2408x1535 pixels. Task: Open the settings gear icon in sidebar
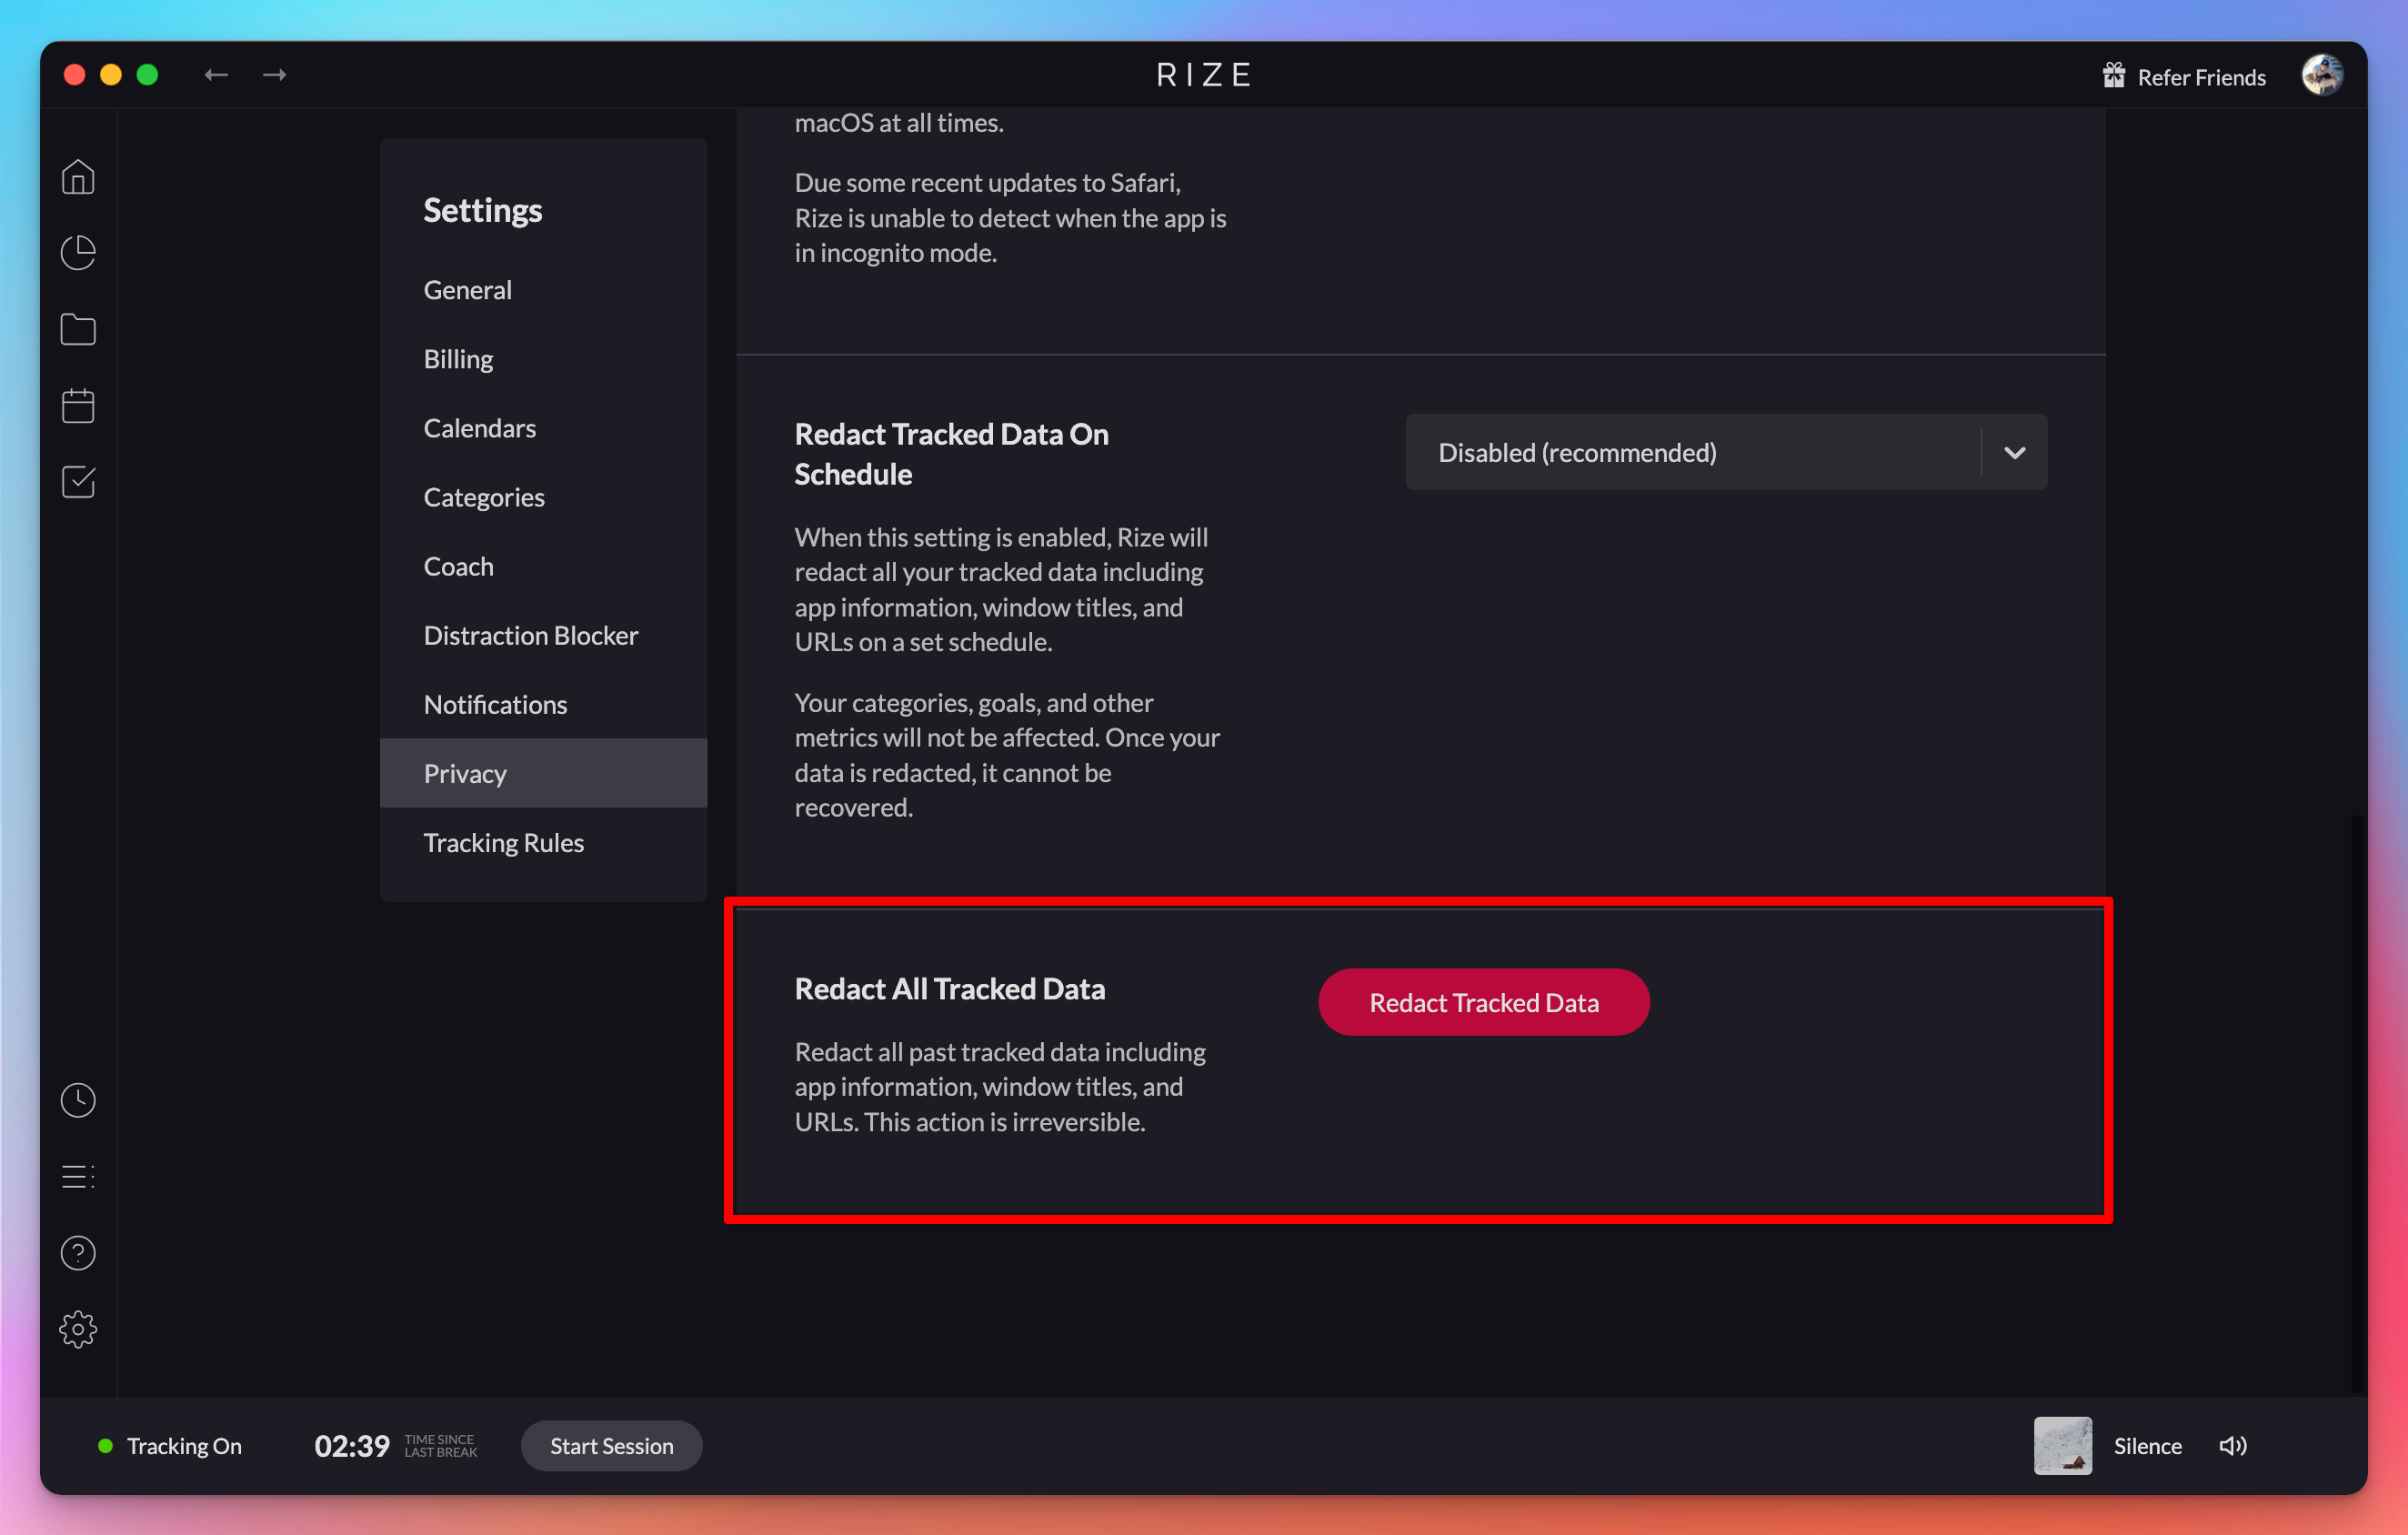(x=78, y=1329)
